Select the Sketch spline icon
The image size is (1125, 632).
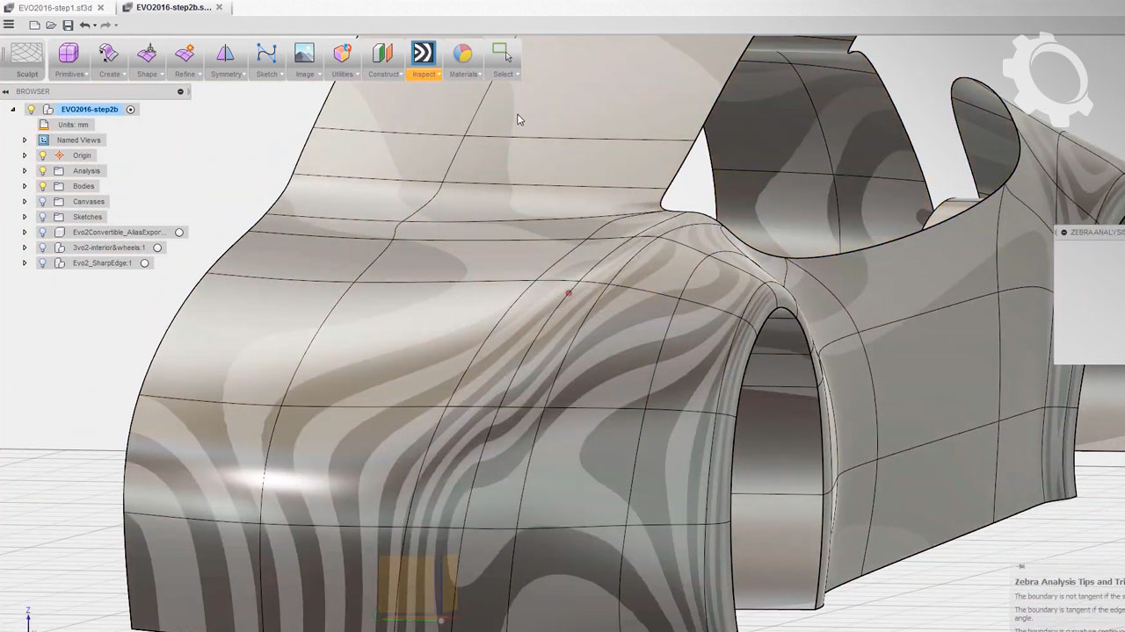pos(266,54)
